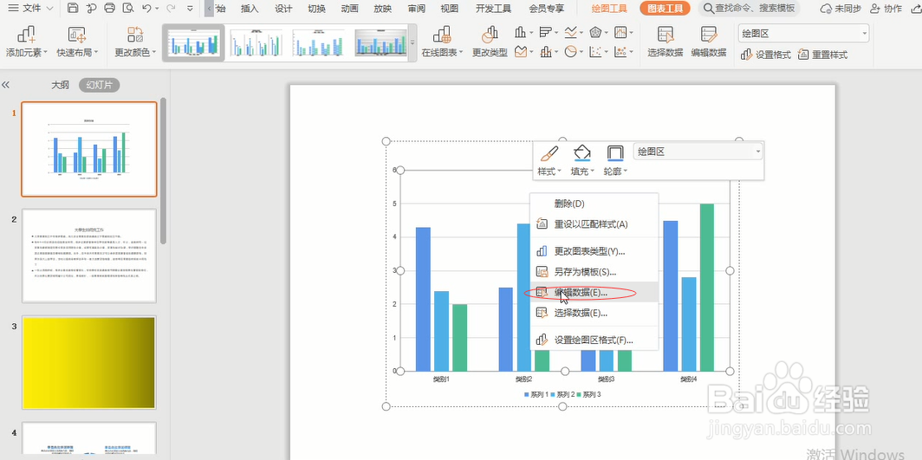Click 设置格式 (Format Settings) in the ribbon

click(766, 55)
